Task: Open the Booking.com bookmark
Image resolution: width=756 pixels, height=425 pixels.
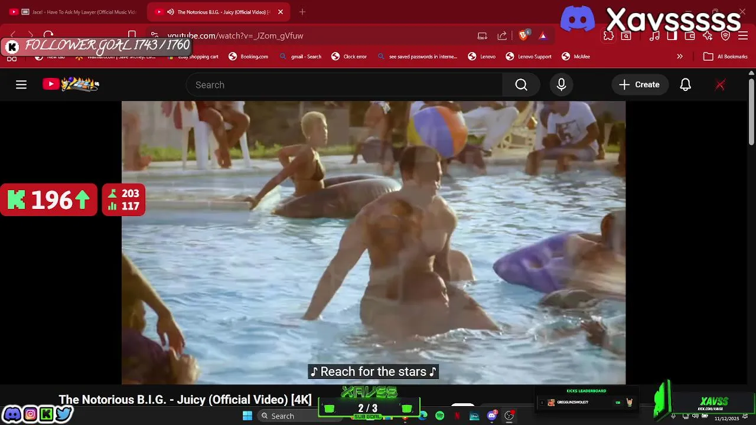Action: point(249,57)
